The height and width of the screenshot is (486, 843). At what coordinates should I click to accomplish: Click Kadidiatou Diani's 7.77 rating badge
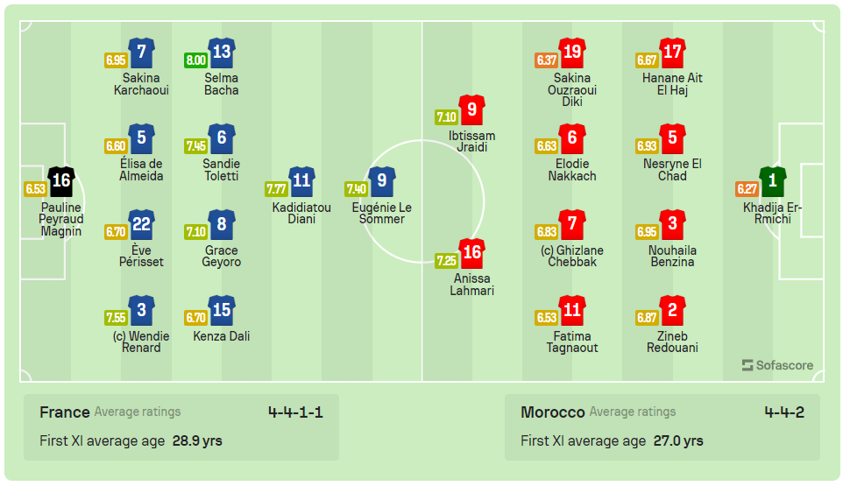[x=276, y=189]
